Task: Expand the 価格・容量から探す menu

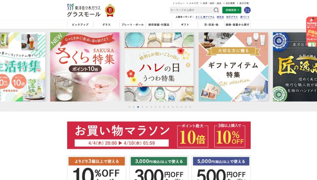Action: [x=238, y=25]
